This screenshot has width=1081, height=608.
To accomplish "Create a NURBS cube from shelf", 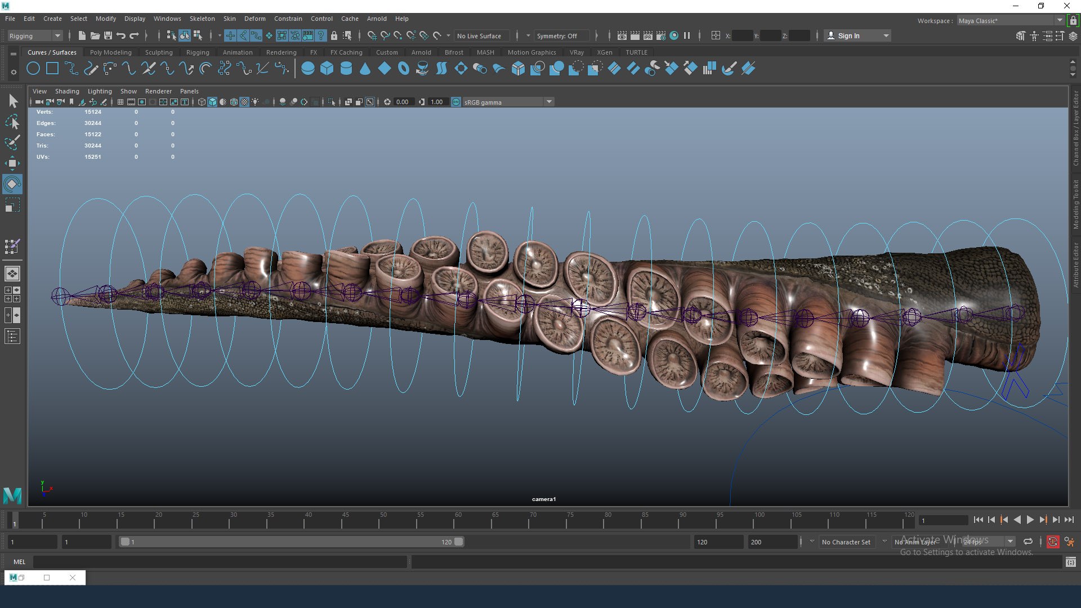I will point(327,69).
